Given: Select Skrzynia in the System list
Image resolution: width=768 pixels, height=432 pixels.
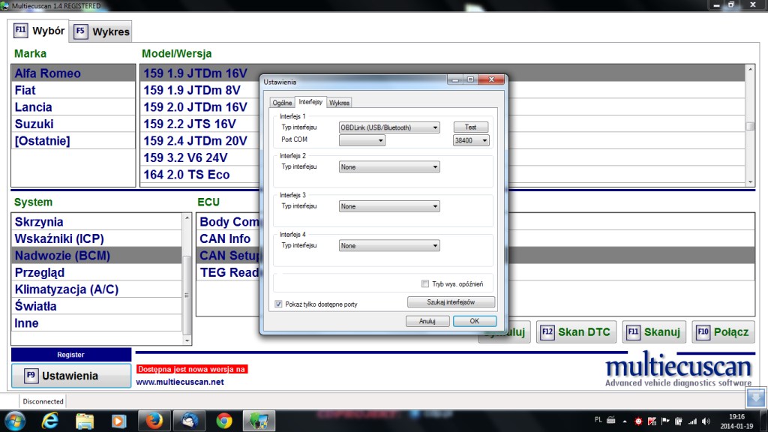Looking at the screenshot, I should (x=97, y=222).
